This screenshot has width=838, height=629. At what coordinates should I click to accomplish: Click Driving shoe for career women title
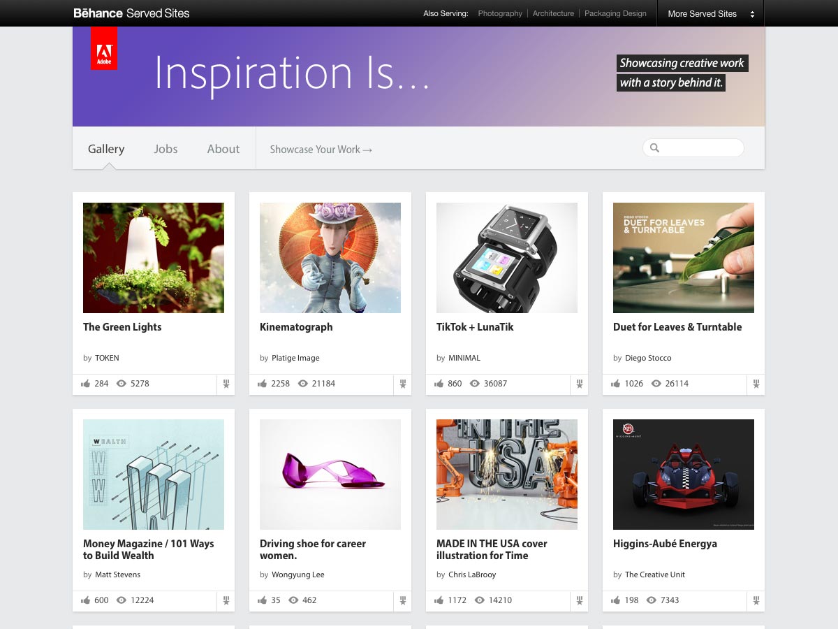(x=313, y=549)
